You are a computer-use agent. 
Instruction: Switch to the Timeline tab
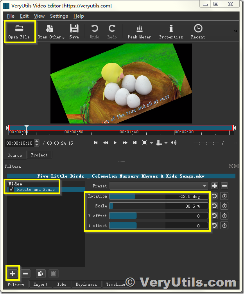click(x=116, y=284)
